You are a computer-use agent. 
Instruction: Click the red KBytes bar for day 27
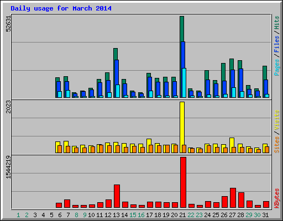pos(233,198)
